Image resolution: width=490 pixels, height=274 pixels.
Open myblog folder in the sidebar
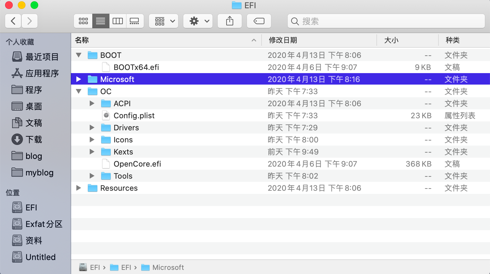point(33,173)
